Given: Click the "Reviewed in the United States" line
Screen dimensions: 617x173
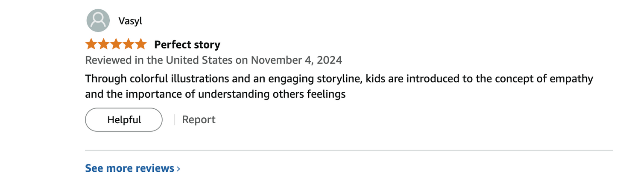Looking at the screenshot, I should click(x=160, y=60).
